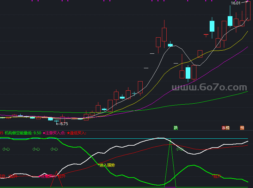This screenshot has width=253, height=188.
Task: Click the green 跌 marker tag
Action: pos(176,128)
